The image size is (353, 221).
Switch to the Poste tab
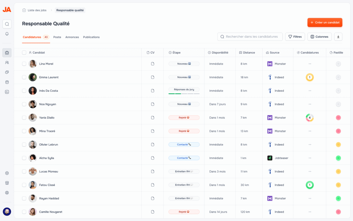point(57,37)
